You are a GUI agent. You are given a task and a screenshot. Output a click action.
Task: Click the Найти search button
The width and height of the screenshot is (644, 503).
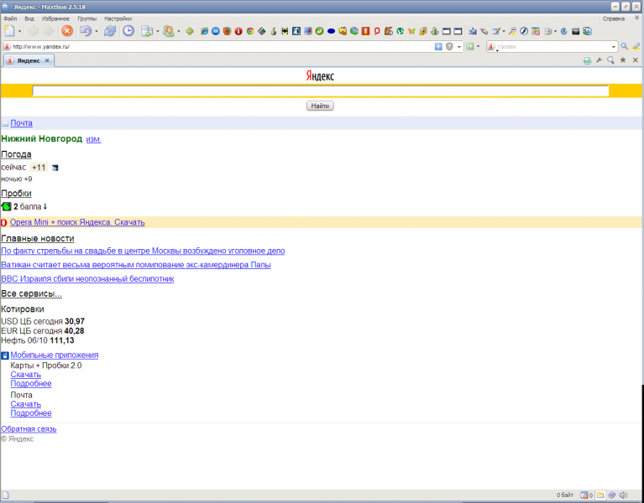(x=320, y=106)
